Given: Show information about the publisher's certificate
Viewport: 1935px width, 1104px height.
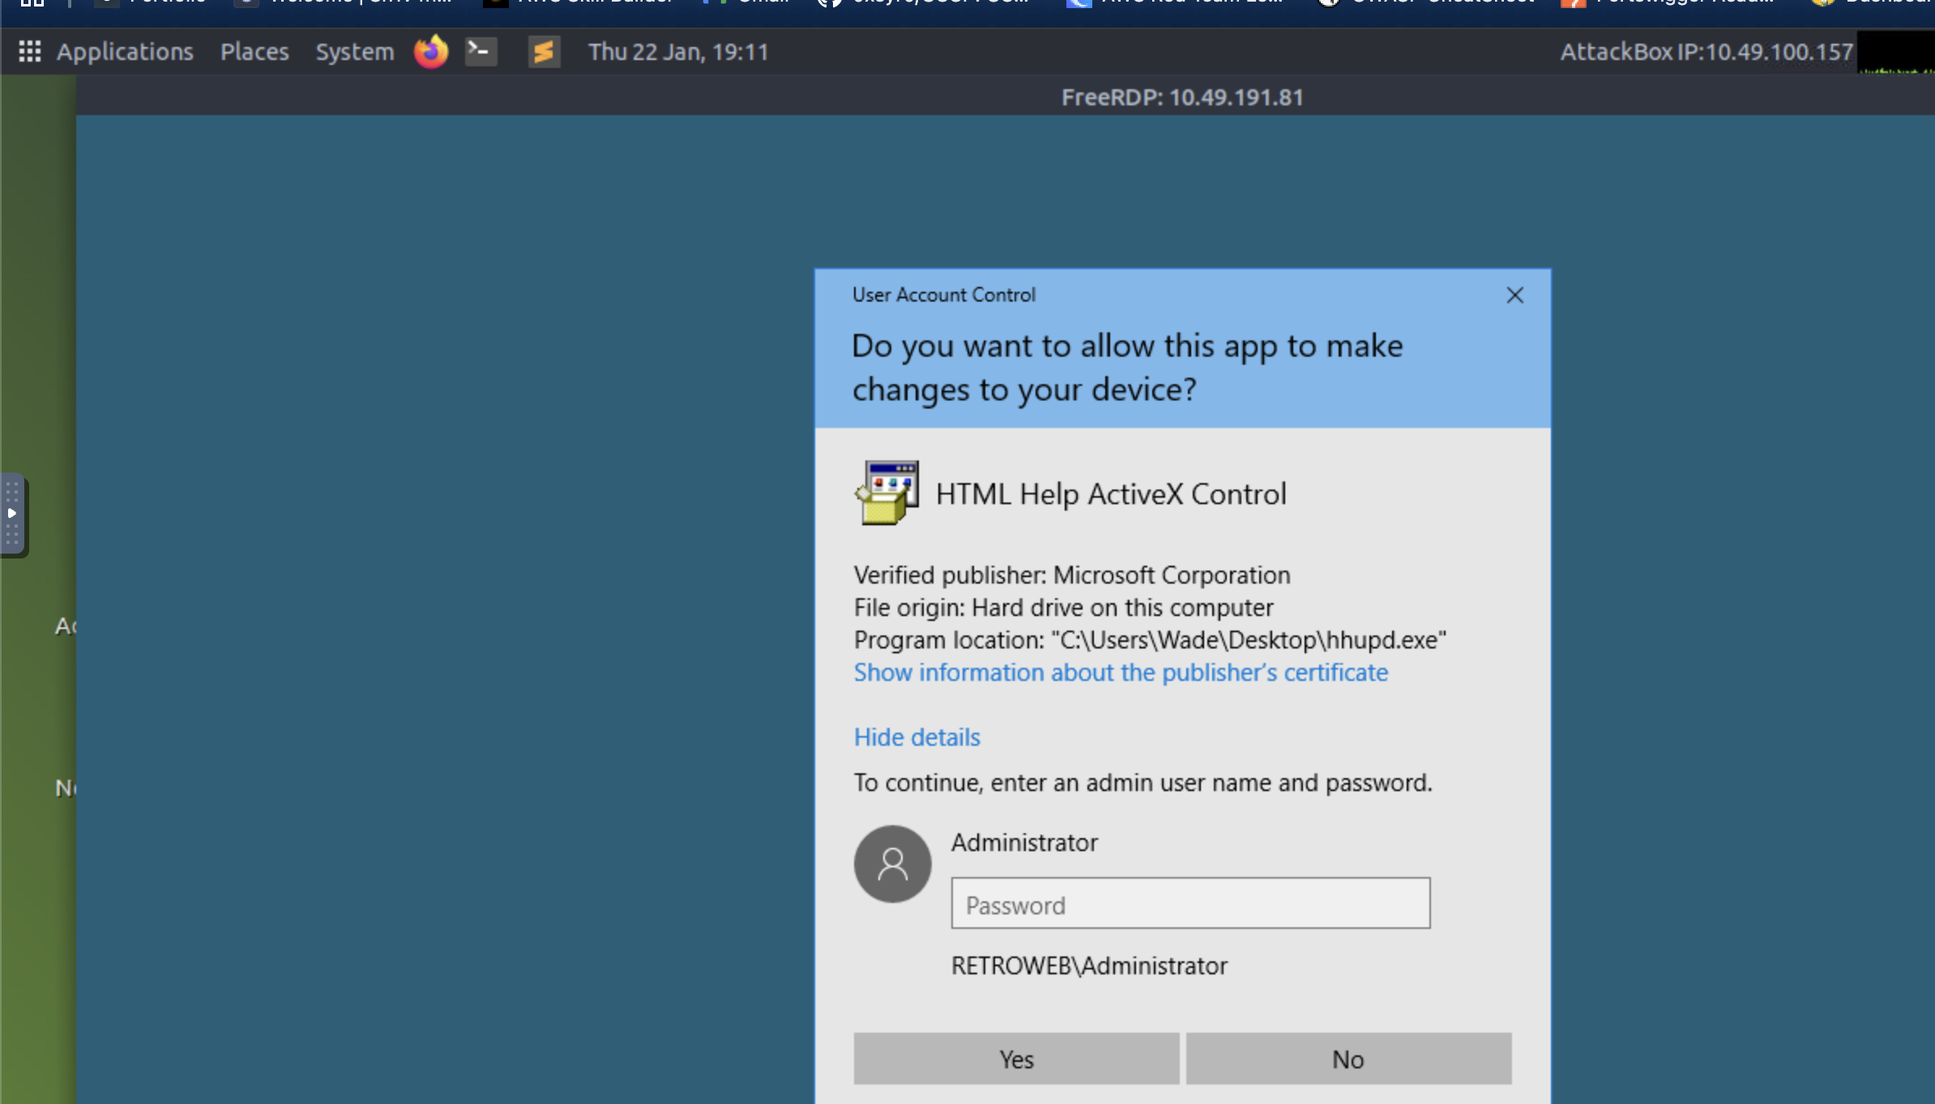Looking at the screenshot, I should click(x=1120, y=673).
